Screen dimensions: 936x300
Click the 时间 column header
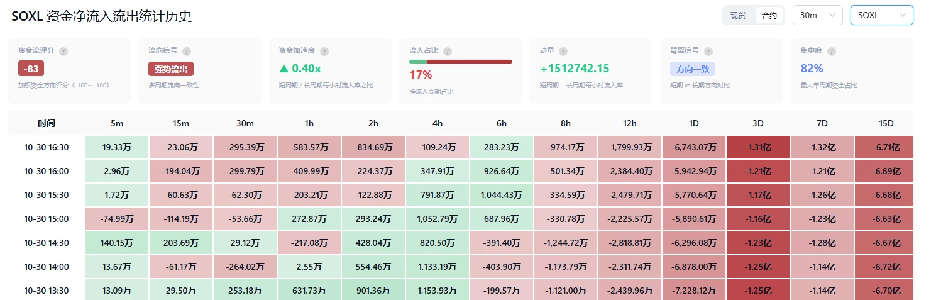tap(46, 123)
